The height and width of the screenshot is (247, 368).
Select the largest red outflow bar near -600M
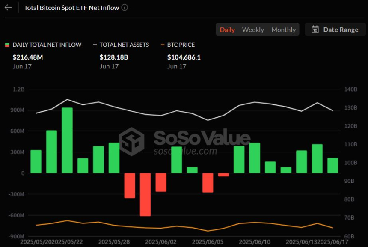[x=145, y=194]
